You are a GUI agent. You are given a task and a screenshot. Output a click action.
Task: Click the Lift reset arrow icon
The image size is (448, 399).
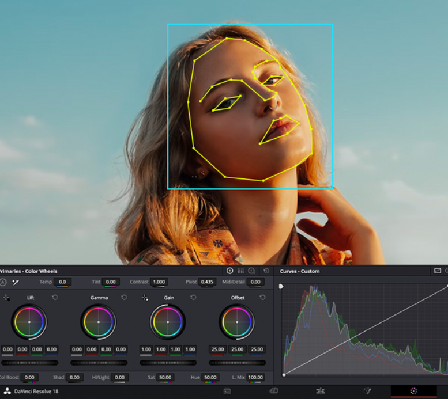(54, 298)
